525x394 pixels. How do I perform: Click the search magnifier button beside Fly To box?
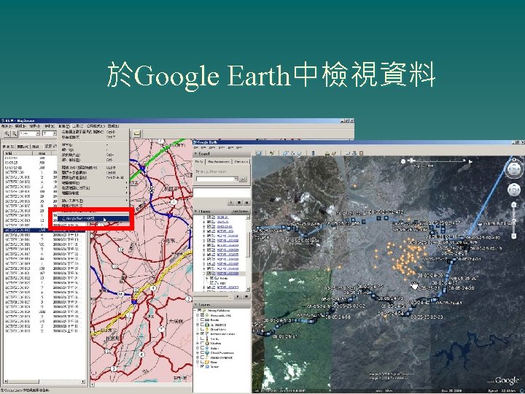tap(244, 179)
